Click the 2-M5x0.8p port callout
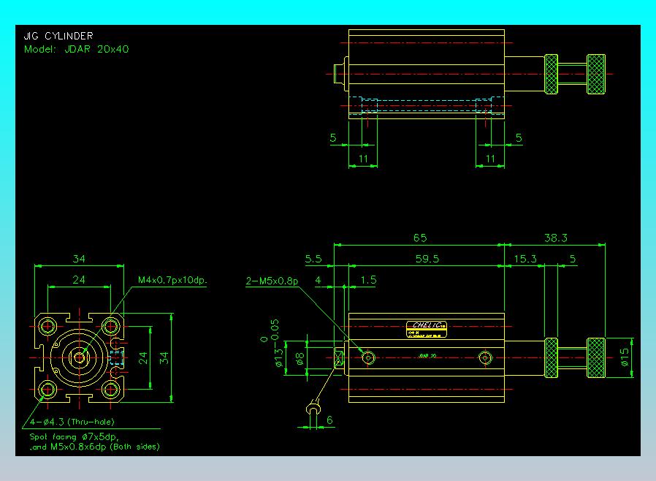 [x=272, y=281]
